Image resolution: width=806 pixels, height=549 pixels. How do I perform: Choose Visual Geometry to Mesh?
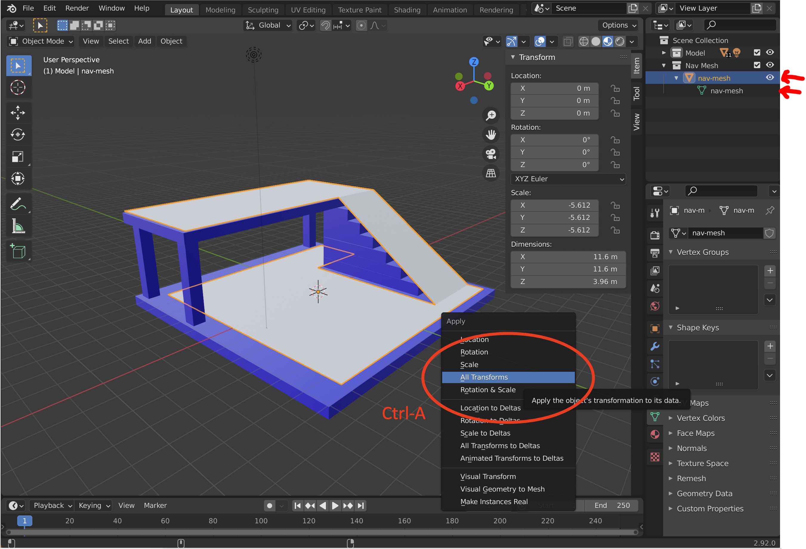pyautogui.click(x=508, y=489)
